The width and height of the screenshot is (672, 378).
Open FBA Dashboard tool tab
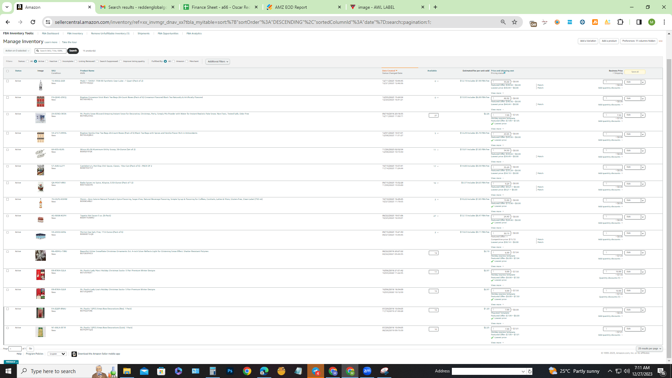50,34
